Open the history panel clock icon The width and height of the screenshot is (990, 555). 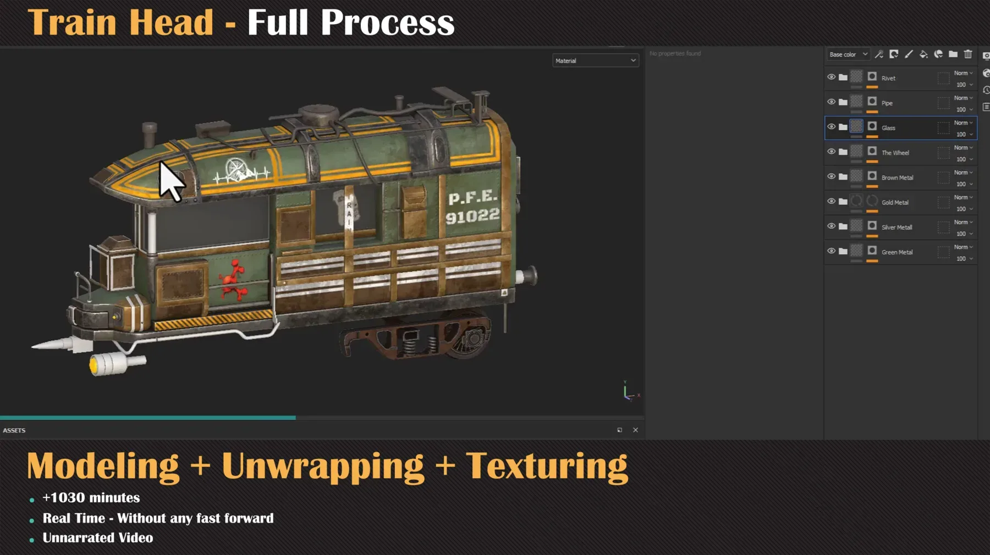[x=986, y=91]
